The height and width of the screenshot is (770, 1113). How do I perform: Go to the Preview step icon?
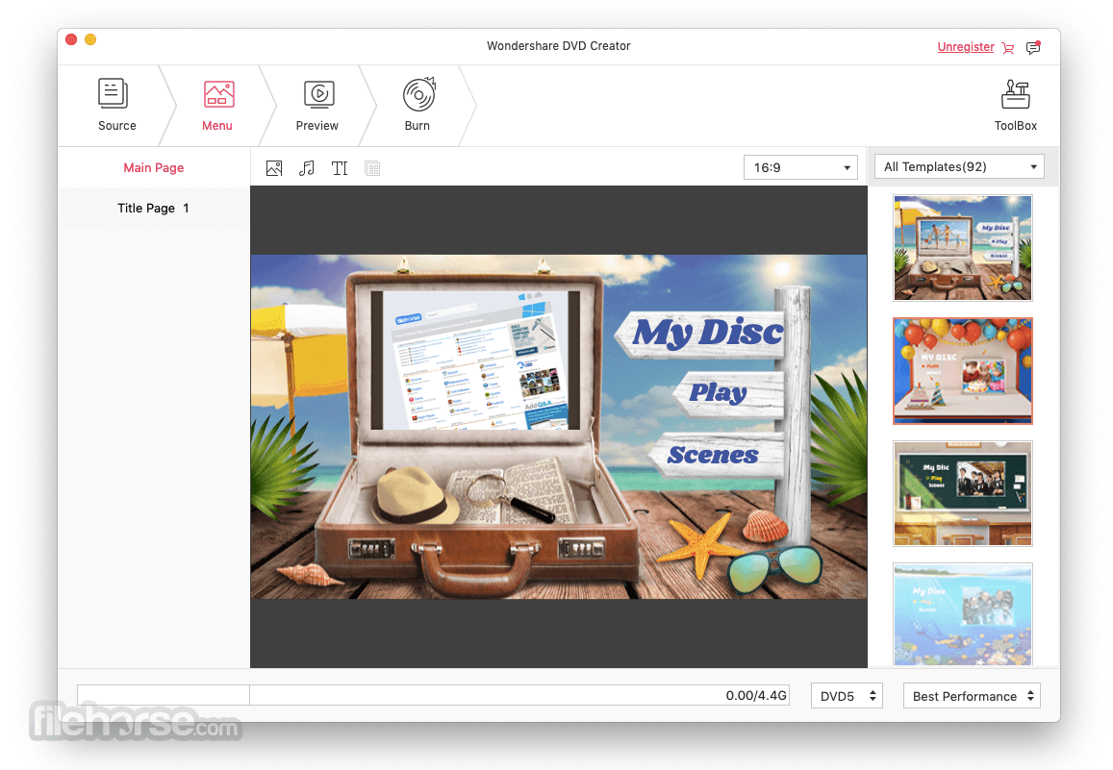318,94
